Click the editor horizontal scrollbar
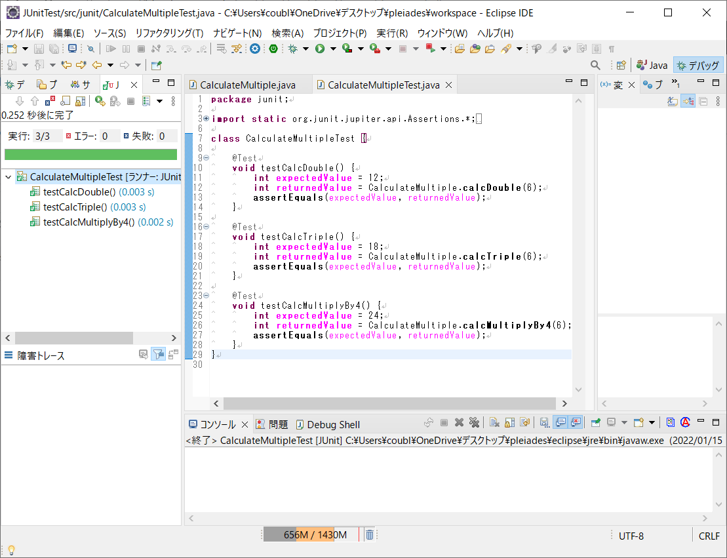Image resolution: width=727 pixels, height=558 pixels. [x=389, y=403]
